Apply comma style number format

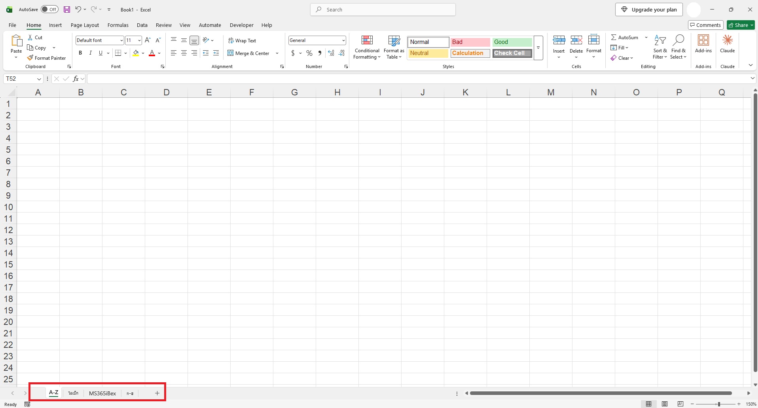(x=320, y=53)
